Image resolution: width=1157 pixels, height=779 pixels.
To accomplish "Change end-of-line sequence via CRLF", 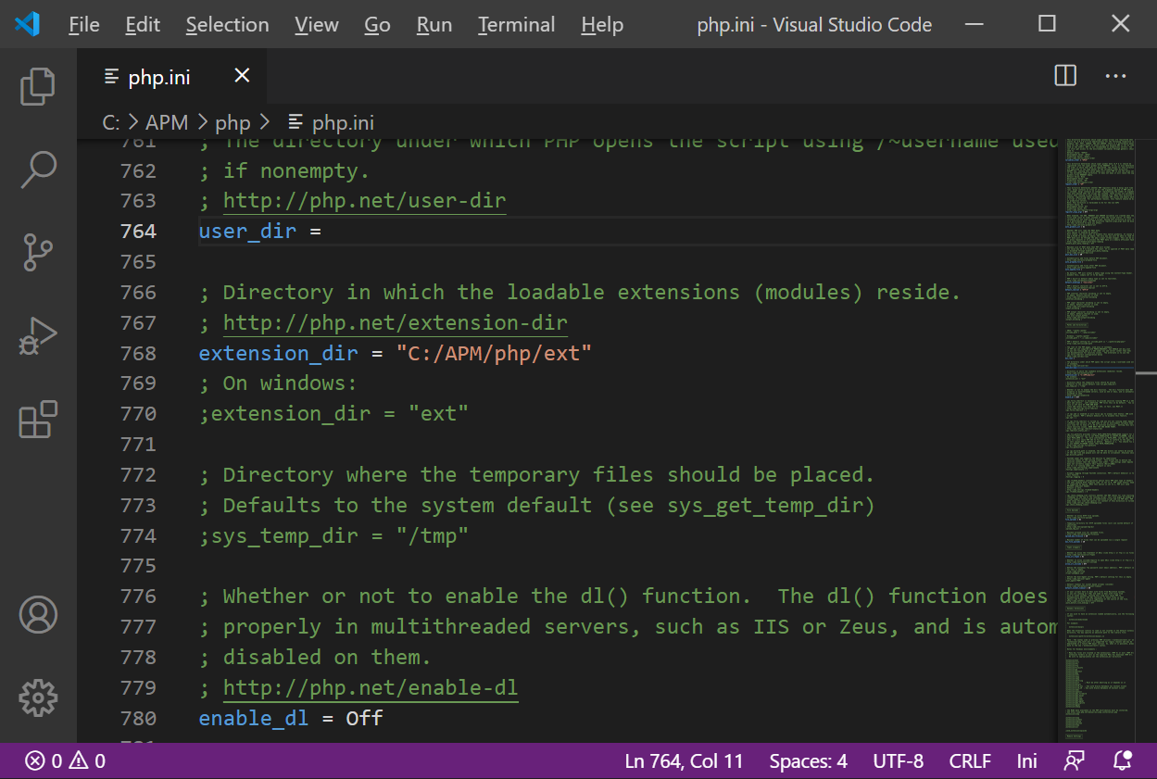I will pos(970,761).
